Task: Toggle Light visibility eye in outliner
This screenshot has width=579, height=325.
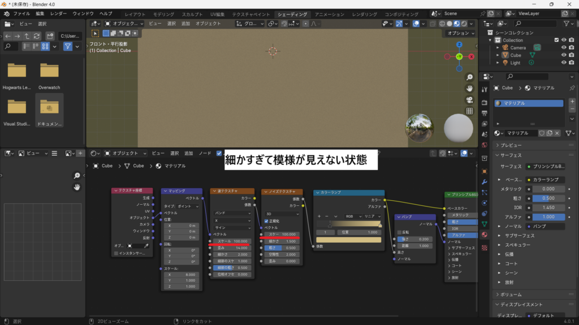Action: coord(564,63)
